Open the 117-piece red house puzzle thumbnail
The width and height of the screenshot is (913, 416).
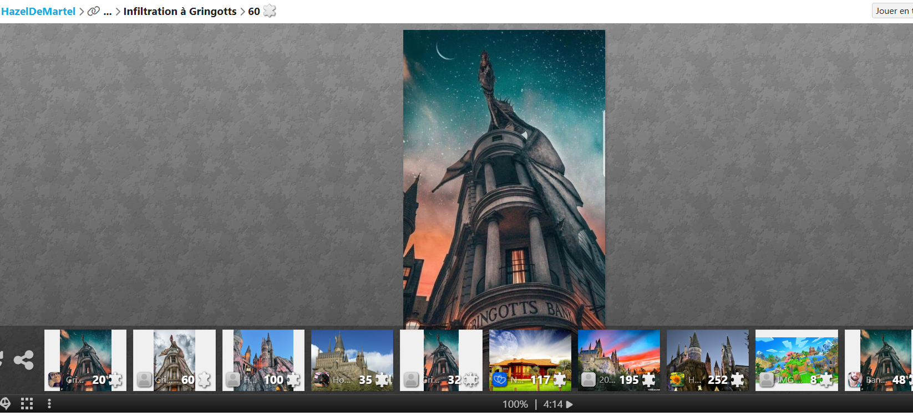click(530, 360)
